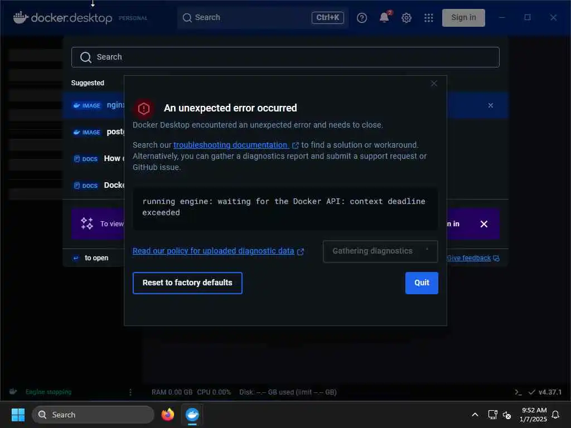Click the magnifier icon in search panel

tap(85, 57)
